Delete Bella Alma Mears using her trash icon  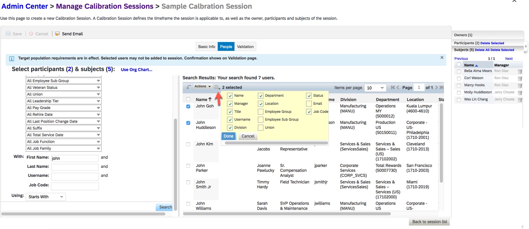[520, 71]
